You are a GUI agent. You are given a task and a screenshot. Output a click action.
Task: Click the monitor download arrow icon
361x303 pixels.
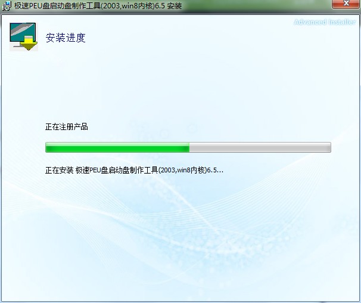[x=24, y=36]
